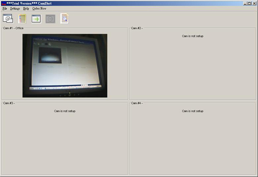Maximize the CamShot window

[249, 3]
